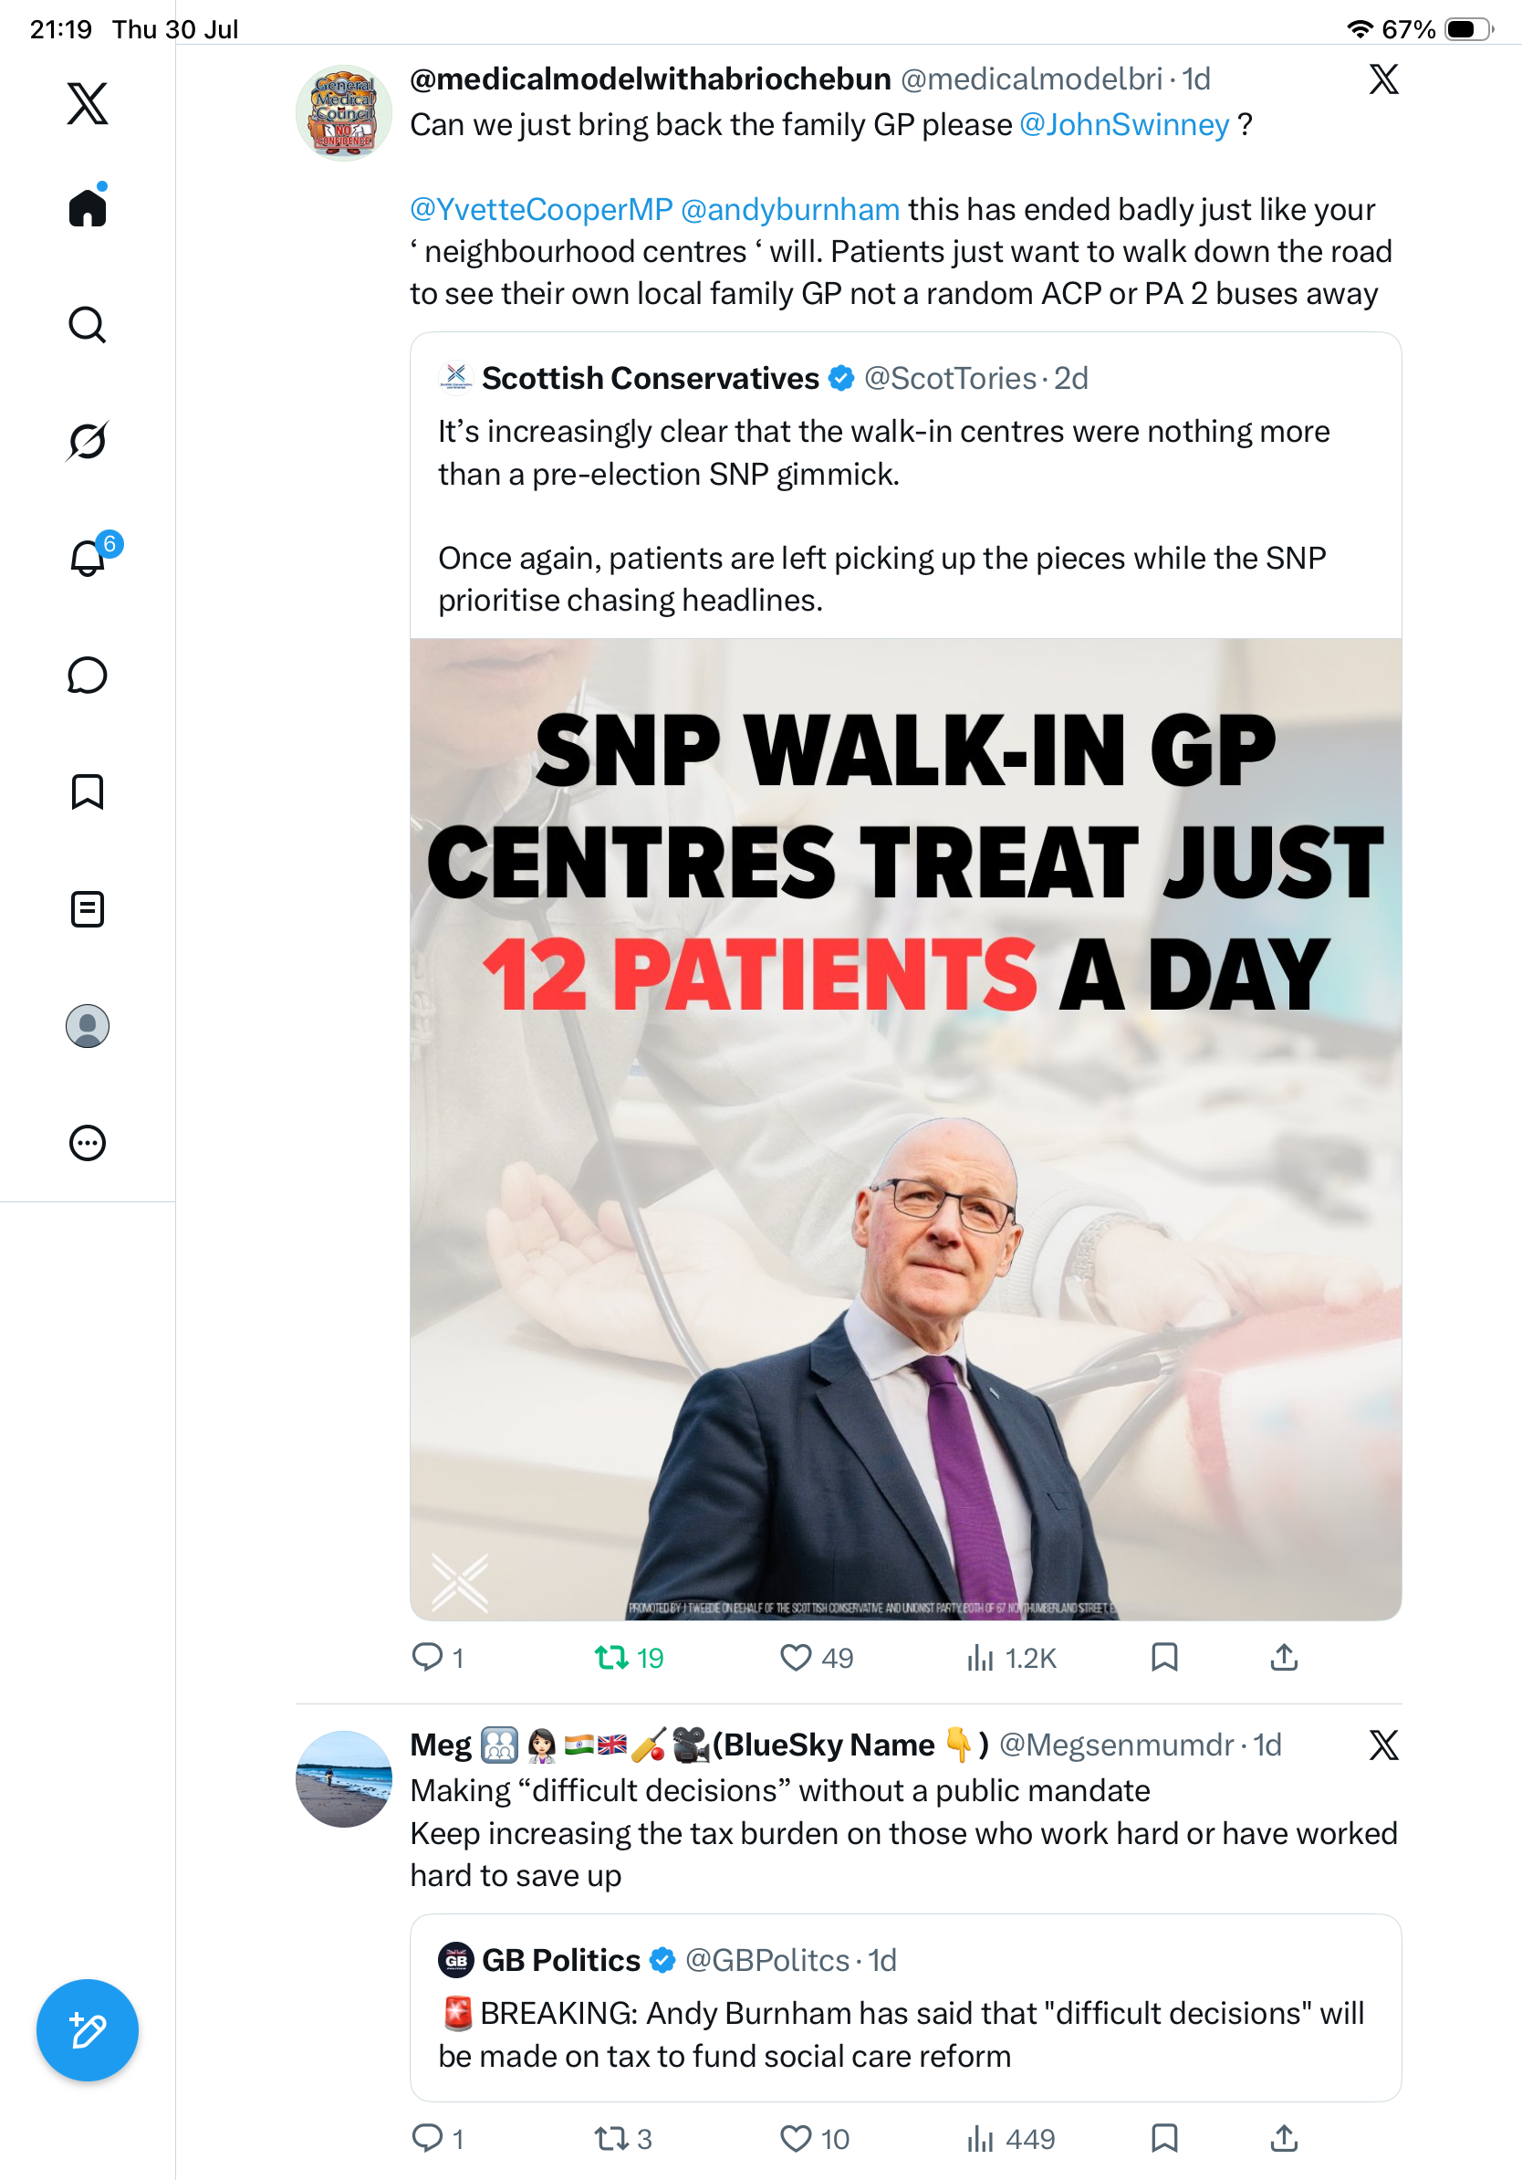Open the More options circle menu
1522x2180 pixels.
click(x=88, y=1142)
